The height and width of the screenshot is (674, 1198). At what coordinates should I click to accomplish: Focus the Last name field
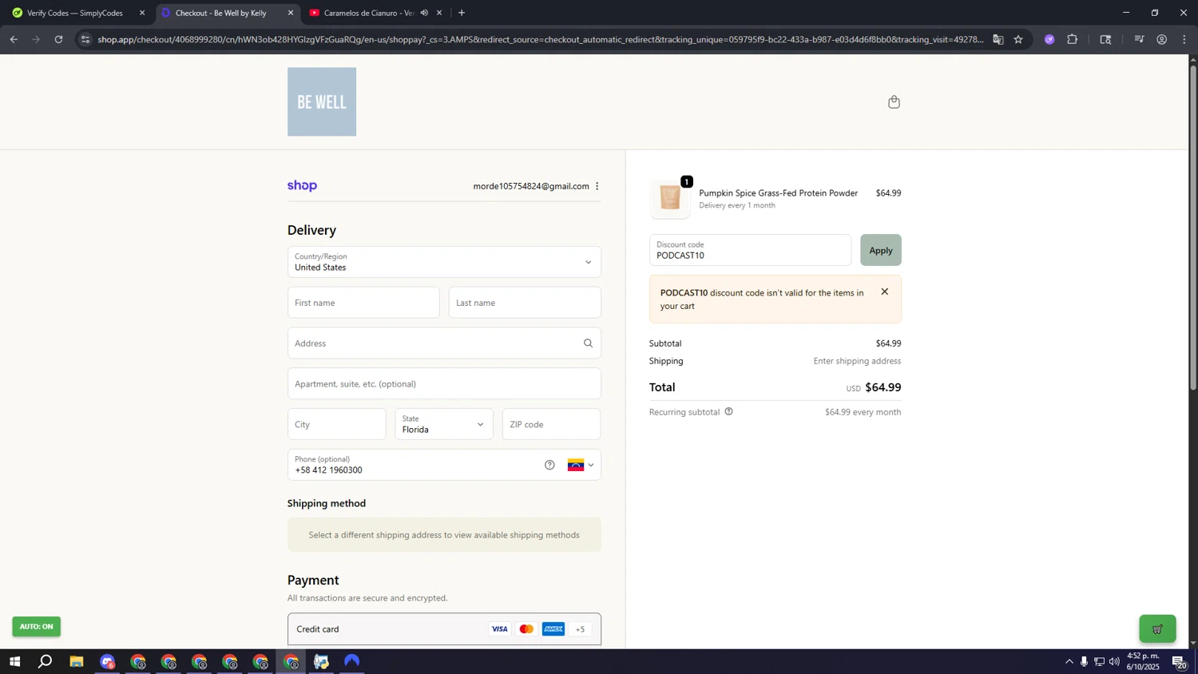pyautogui.click(x=525, y=303)
